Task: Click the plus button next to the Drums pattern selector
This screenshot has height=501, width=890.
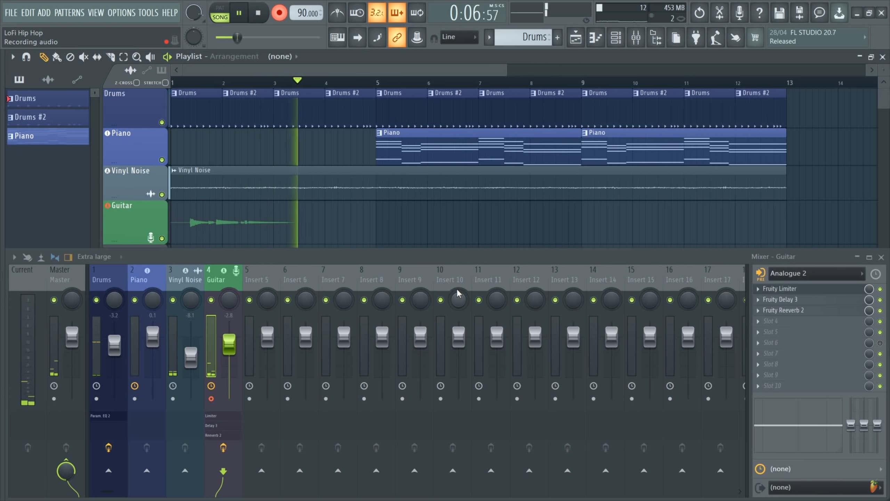Action: point(558,37)
